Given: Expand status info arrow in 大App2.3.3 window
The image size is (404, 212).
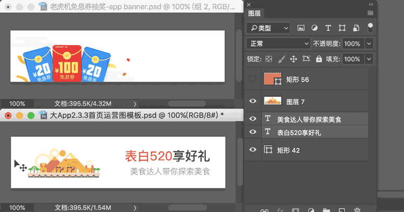Looking at the screenshot, I should pyautogui.click(x=135, y=208).
